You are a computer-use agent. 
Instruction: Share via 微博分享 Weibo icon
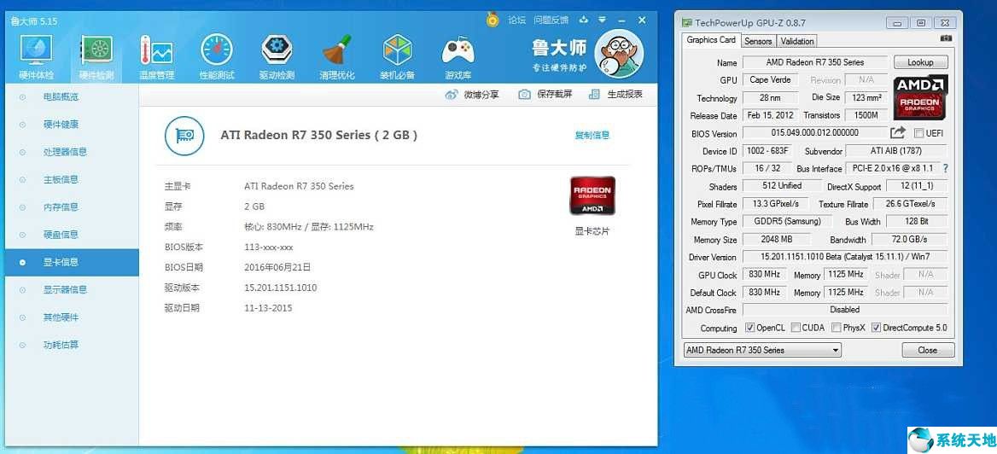click(x=452, y=95)
